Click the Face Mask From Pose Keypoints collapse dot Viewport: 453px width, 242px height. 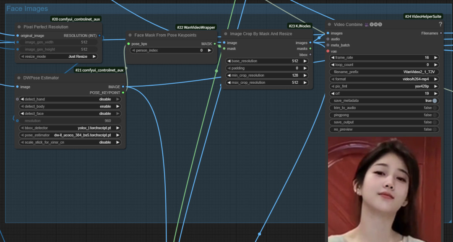point(130,35)
